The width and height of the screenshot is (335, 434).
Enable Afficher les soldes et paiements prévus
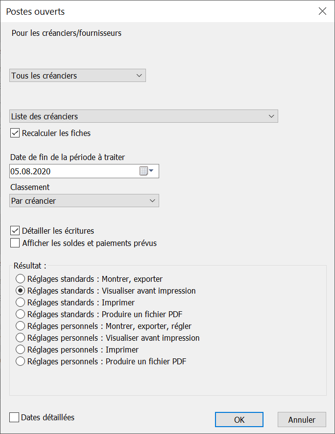[x=15, y=243]
